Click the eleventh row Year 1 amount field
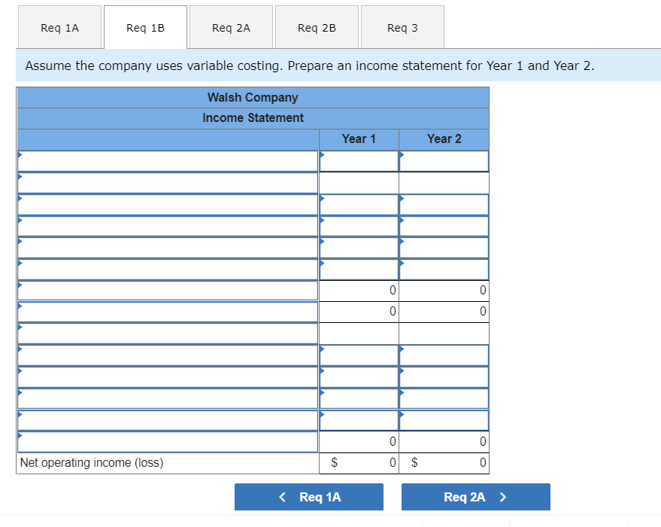The width and height of the screenshot is (661, 527). [x=359, y=376]
